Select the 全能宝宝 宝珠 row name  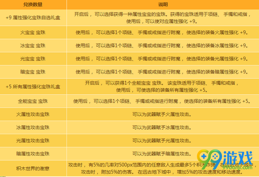[33, 101]
